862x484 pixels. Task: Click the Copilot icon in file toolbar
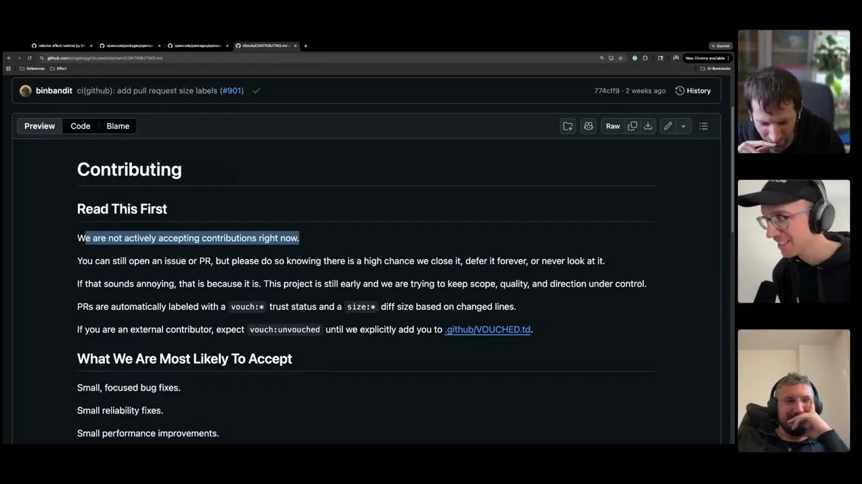click(x=589, y=126)
